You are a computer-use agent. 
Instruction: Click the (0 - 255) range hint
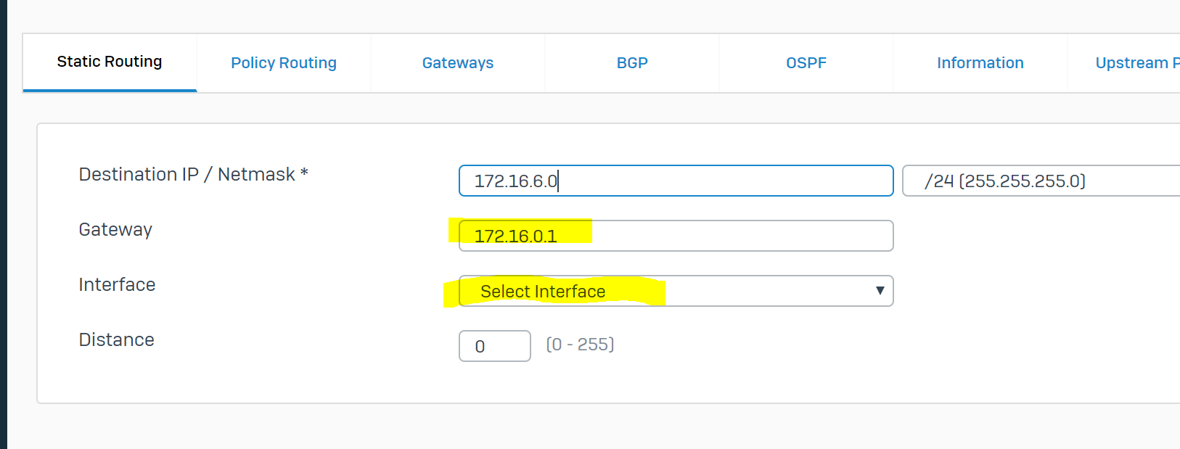(x=580, y=345)
